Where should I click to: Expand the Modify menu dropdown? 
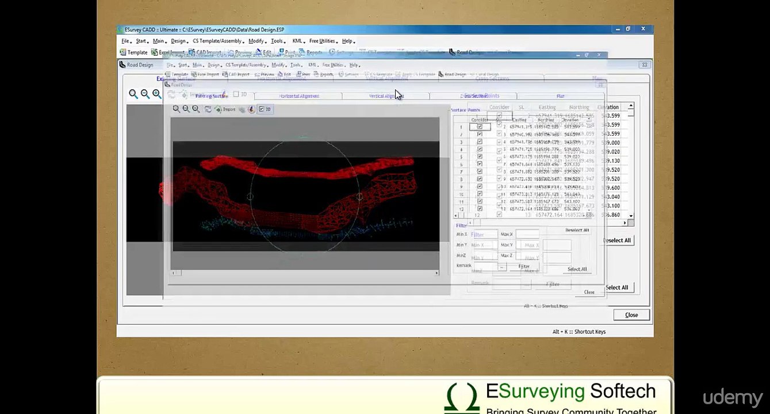pos(257,41)
